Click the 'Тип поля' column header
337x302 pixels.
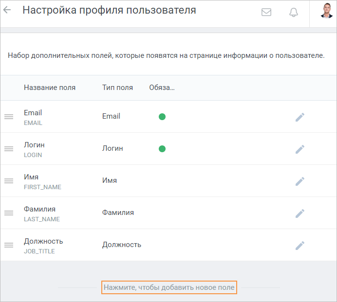click(x=117, y=88)
